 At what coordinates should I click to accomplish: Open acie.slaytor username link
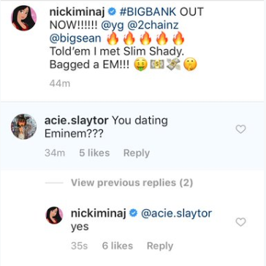(x=77, y=121)
